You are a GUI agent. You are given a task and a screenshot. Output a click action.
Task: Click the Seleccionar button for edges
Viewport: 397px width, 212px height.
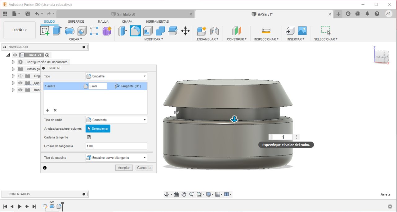(98, 129)
